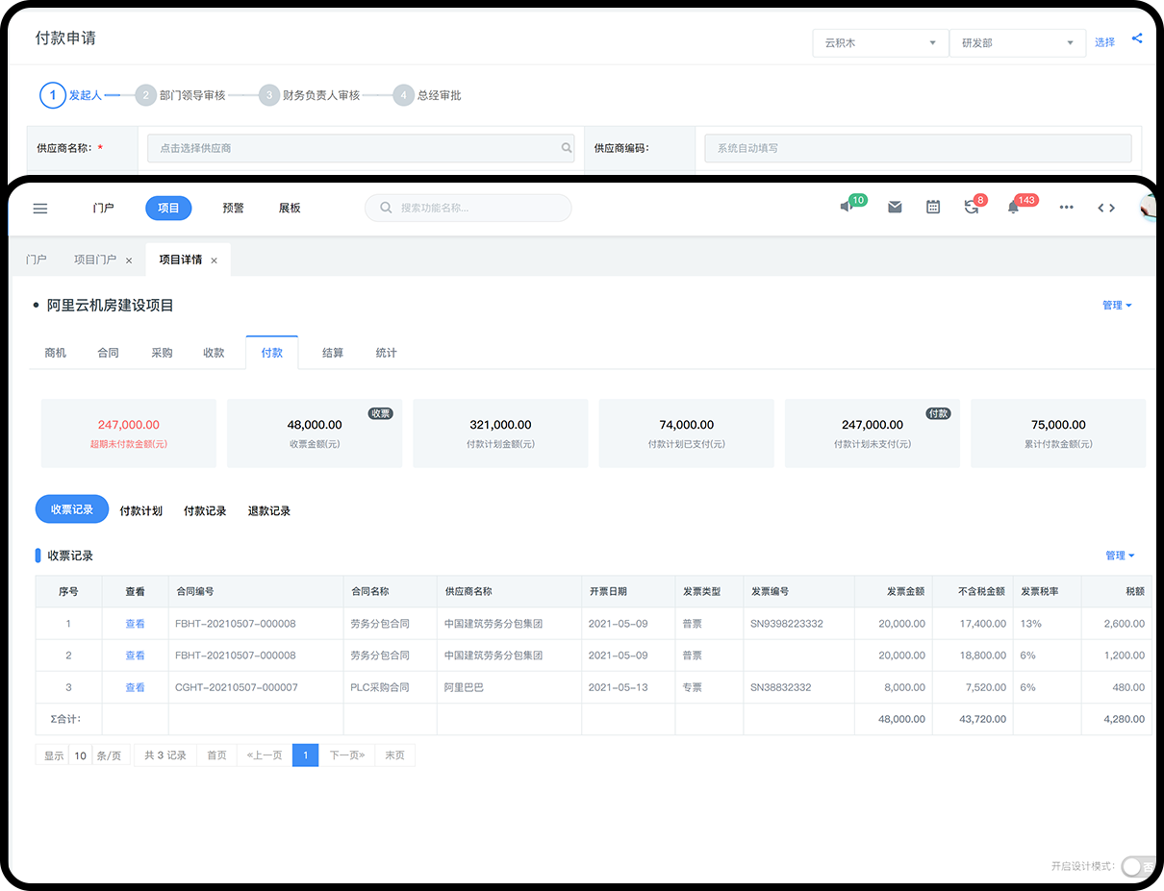Click the code brackets icon
This screenshot has height=891, width=1164.
point(1106,208)
